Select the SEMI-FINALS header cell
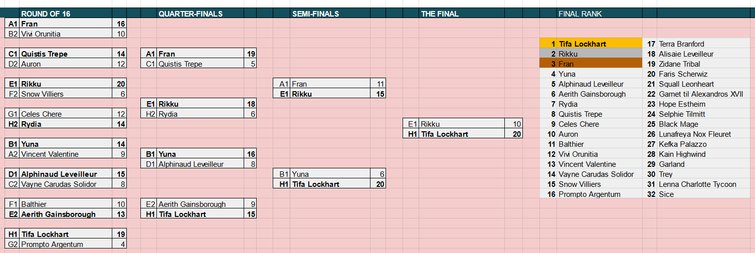 [330, 14]
